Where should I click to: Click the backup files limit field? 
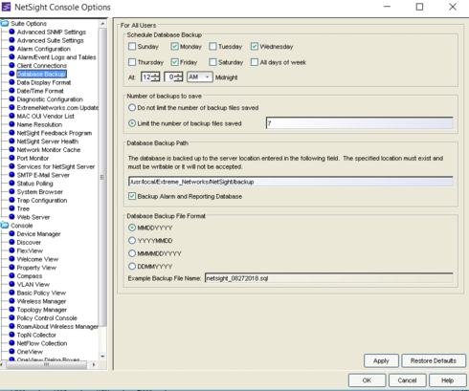coord(360,123)
